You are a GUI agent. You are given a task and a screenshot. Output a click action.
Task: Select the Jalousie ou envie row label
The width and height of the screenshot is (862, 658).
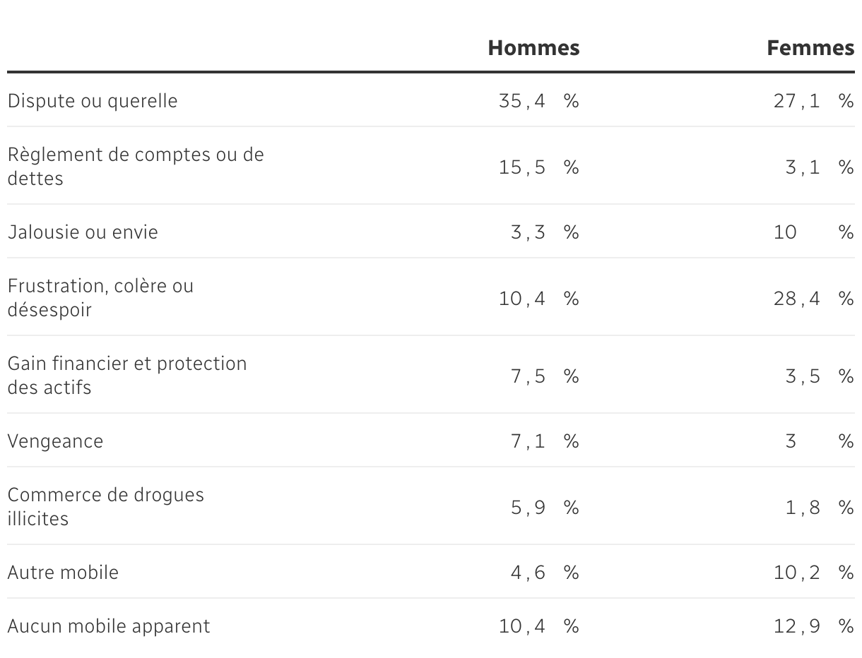(83, 232)
